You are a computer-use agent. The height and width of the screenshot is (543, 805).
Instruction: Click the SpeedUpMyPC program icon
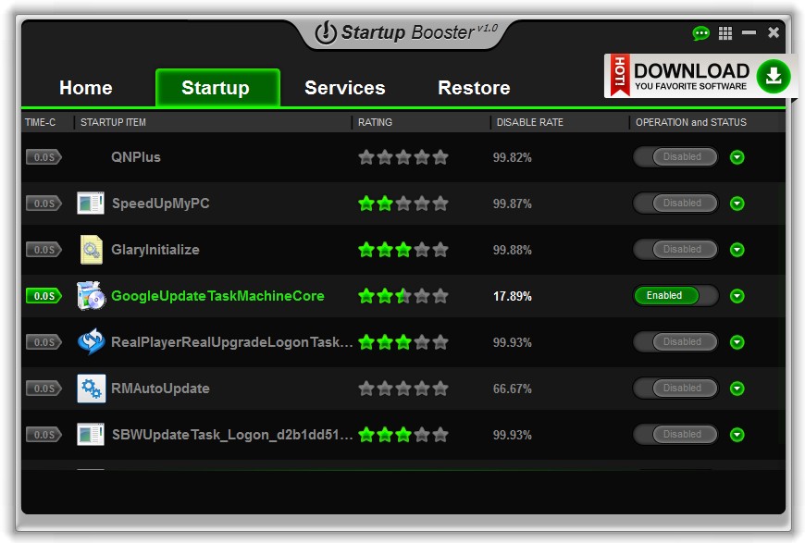point(91,204)
